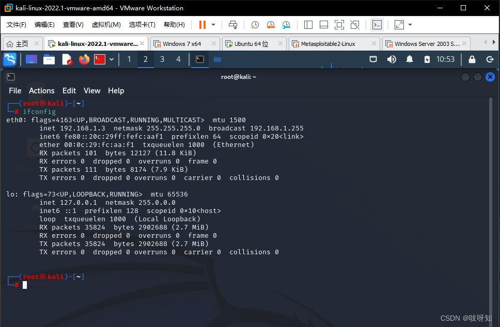Switch to workspace 4

(x=178, y=59)
